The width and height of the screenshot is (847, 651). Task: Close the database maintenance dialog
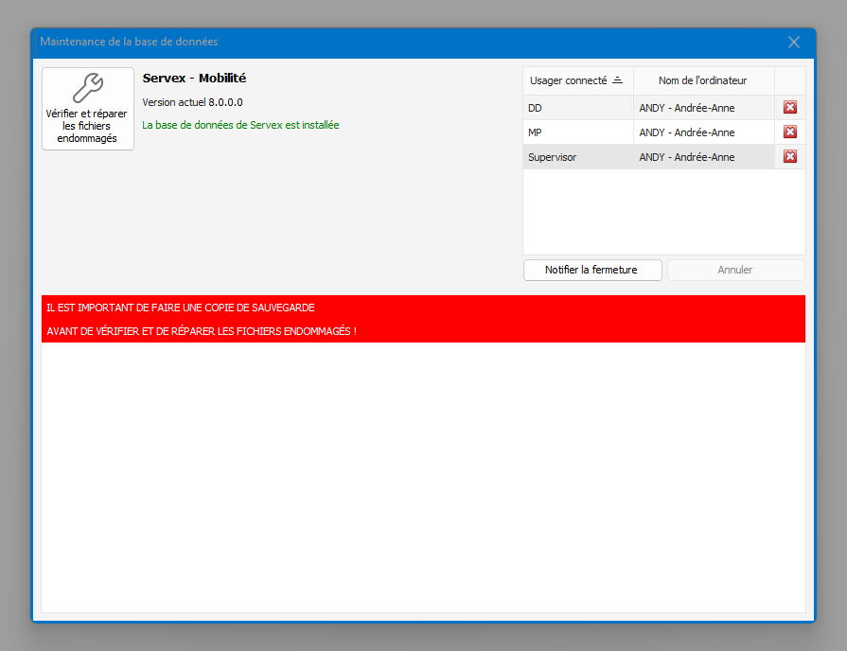pos(793,43)
